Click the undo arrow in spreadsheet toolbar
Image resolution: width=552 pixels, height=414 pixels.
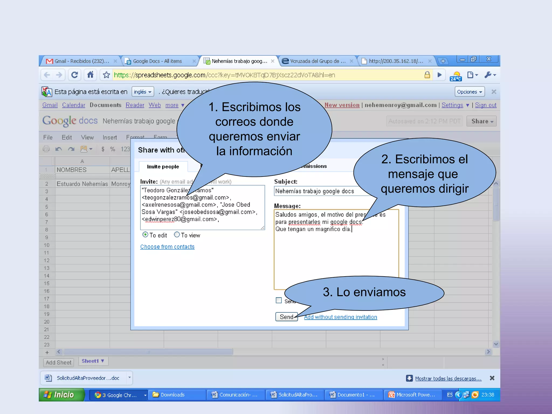[58, 149]
